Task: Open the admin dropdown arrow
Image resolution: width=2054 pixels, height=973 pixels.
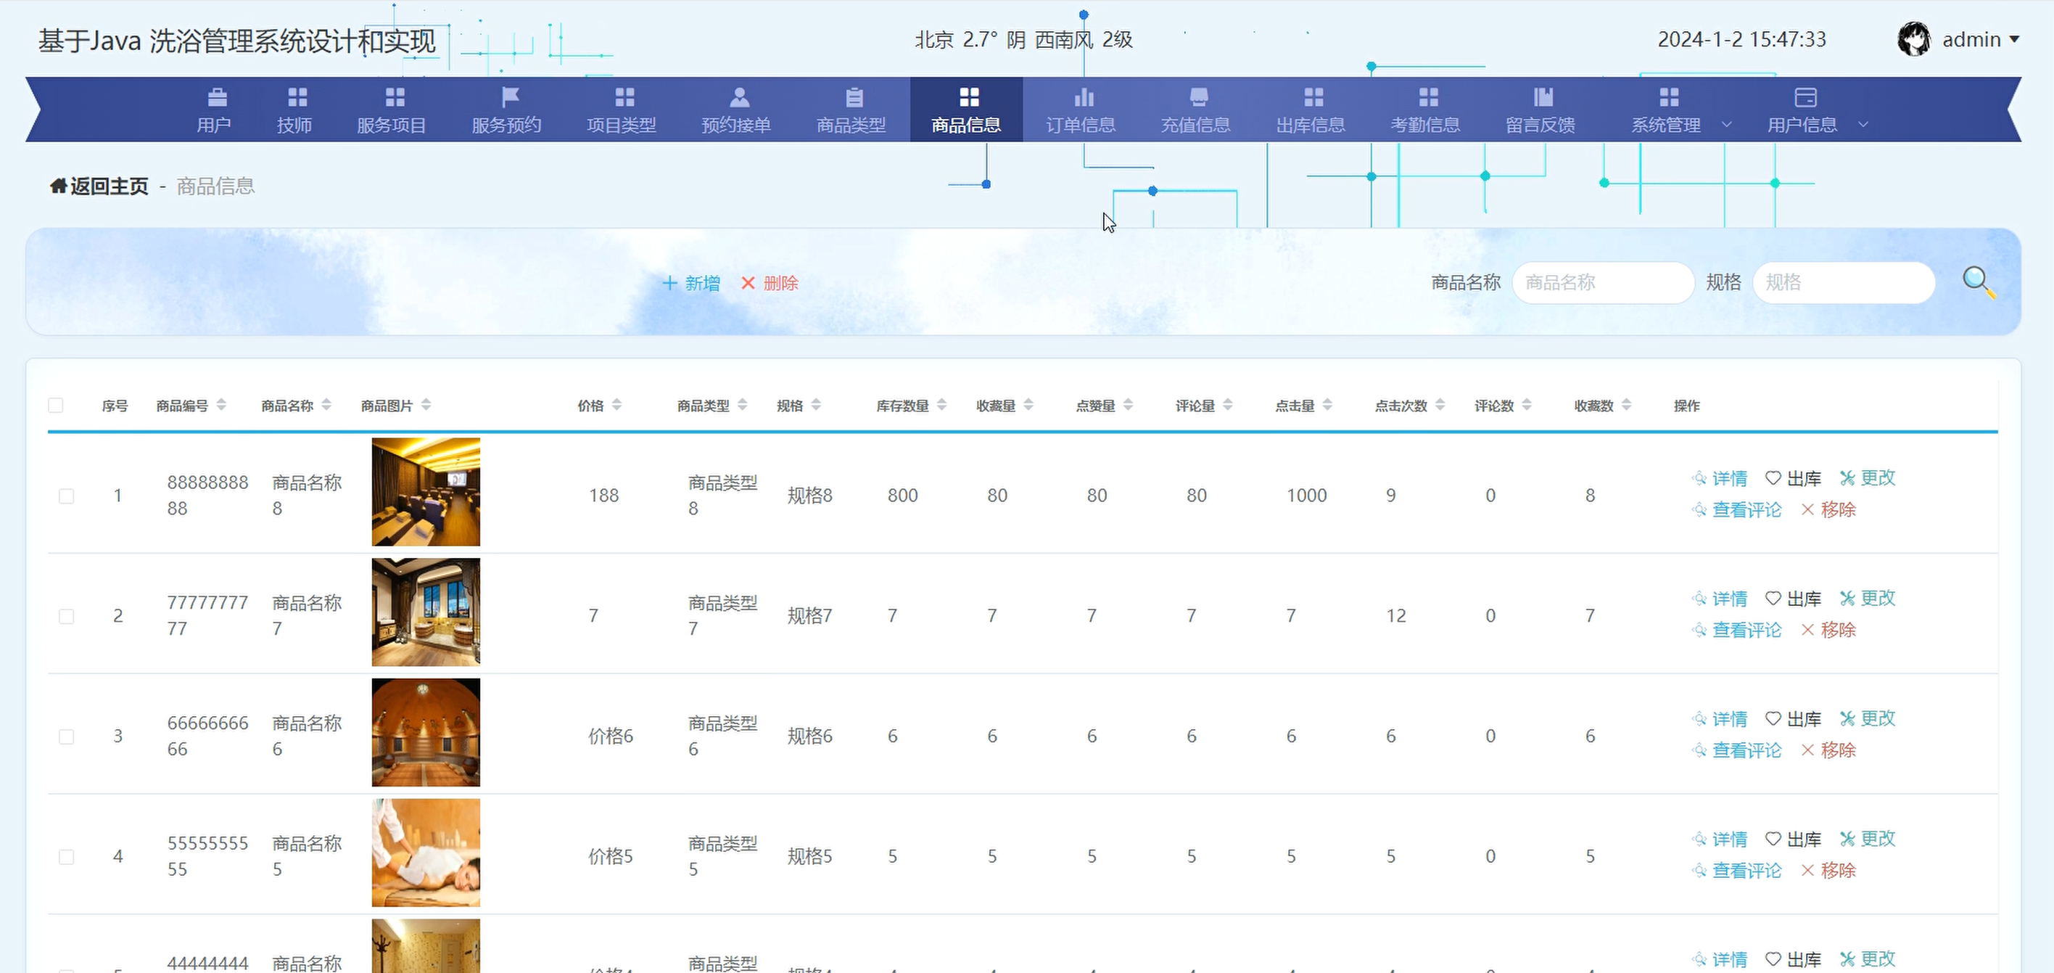Action: coord(2014,39)
